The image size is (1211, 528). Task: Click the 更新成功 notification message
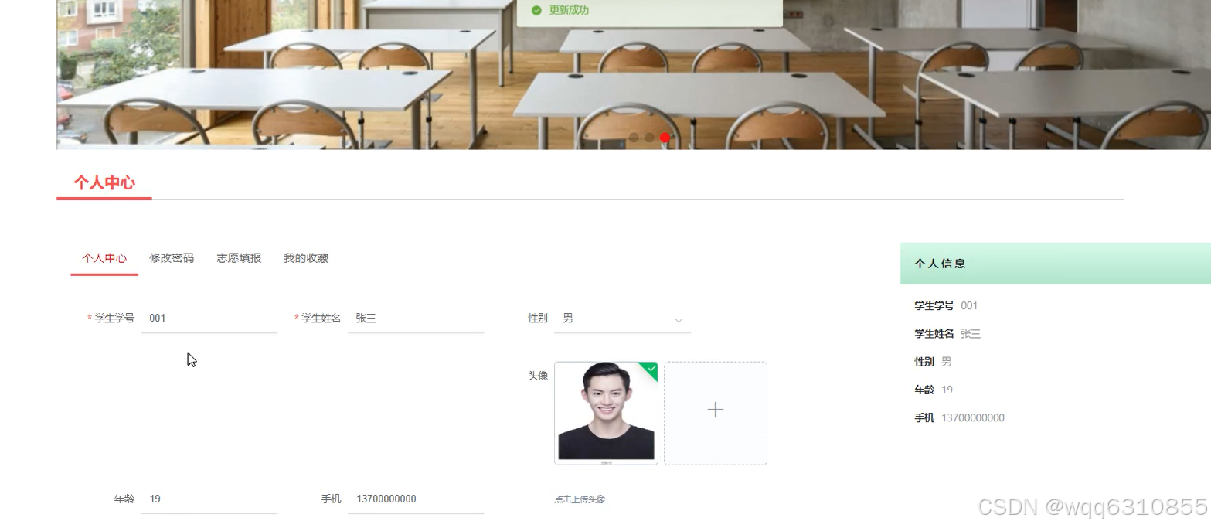[x=569, y=10]
